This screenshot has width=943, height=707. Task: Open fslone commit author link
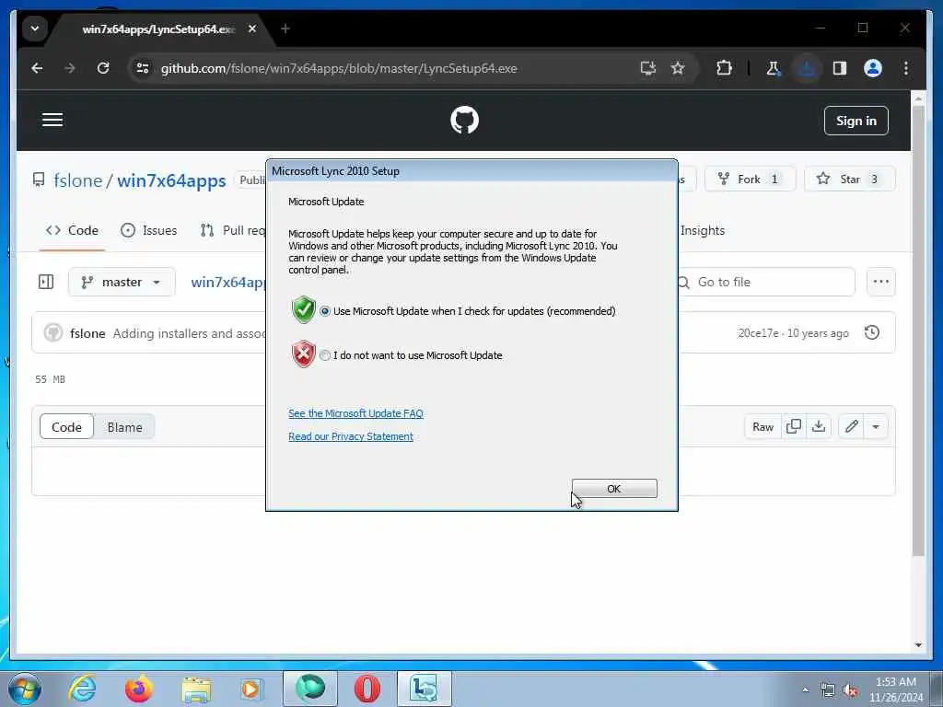click(87, 333)
